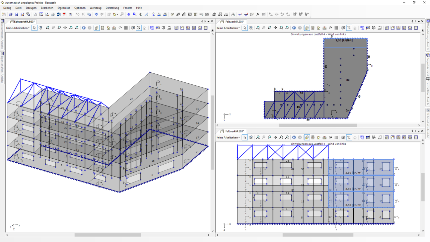This screenshot has height=242, width=430.
Task: Close the top-right Faltwerk64.S03 view
Action: click(422, 22)
